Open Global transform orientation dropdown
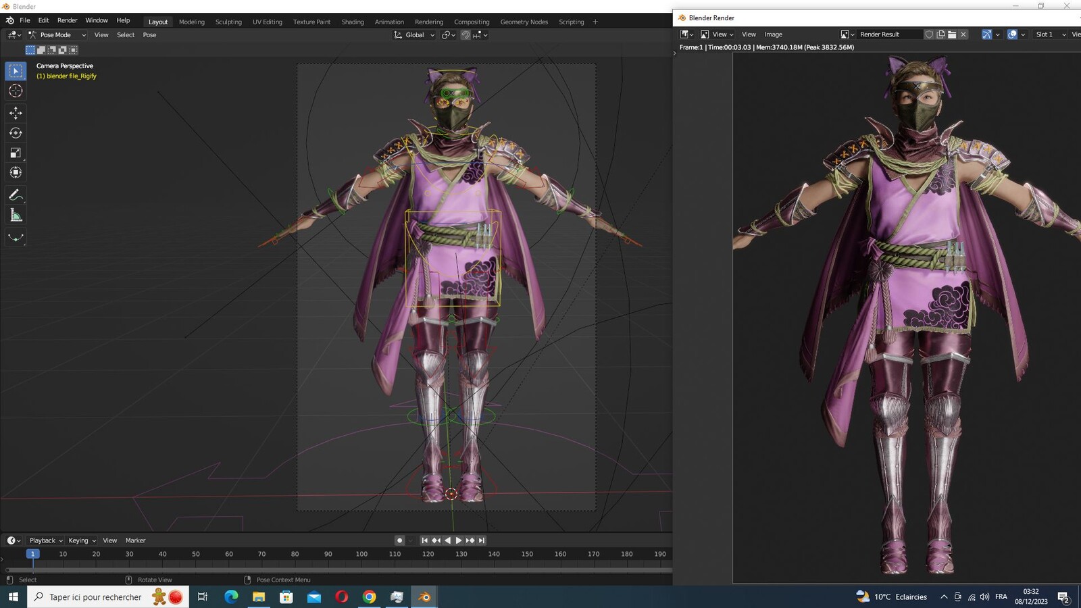This screenshot has height=608, width=1081. coord(414,35)
